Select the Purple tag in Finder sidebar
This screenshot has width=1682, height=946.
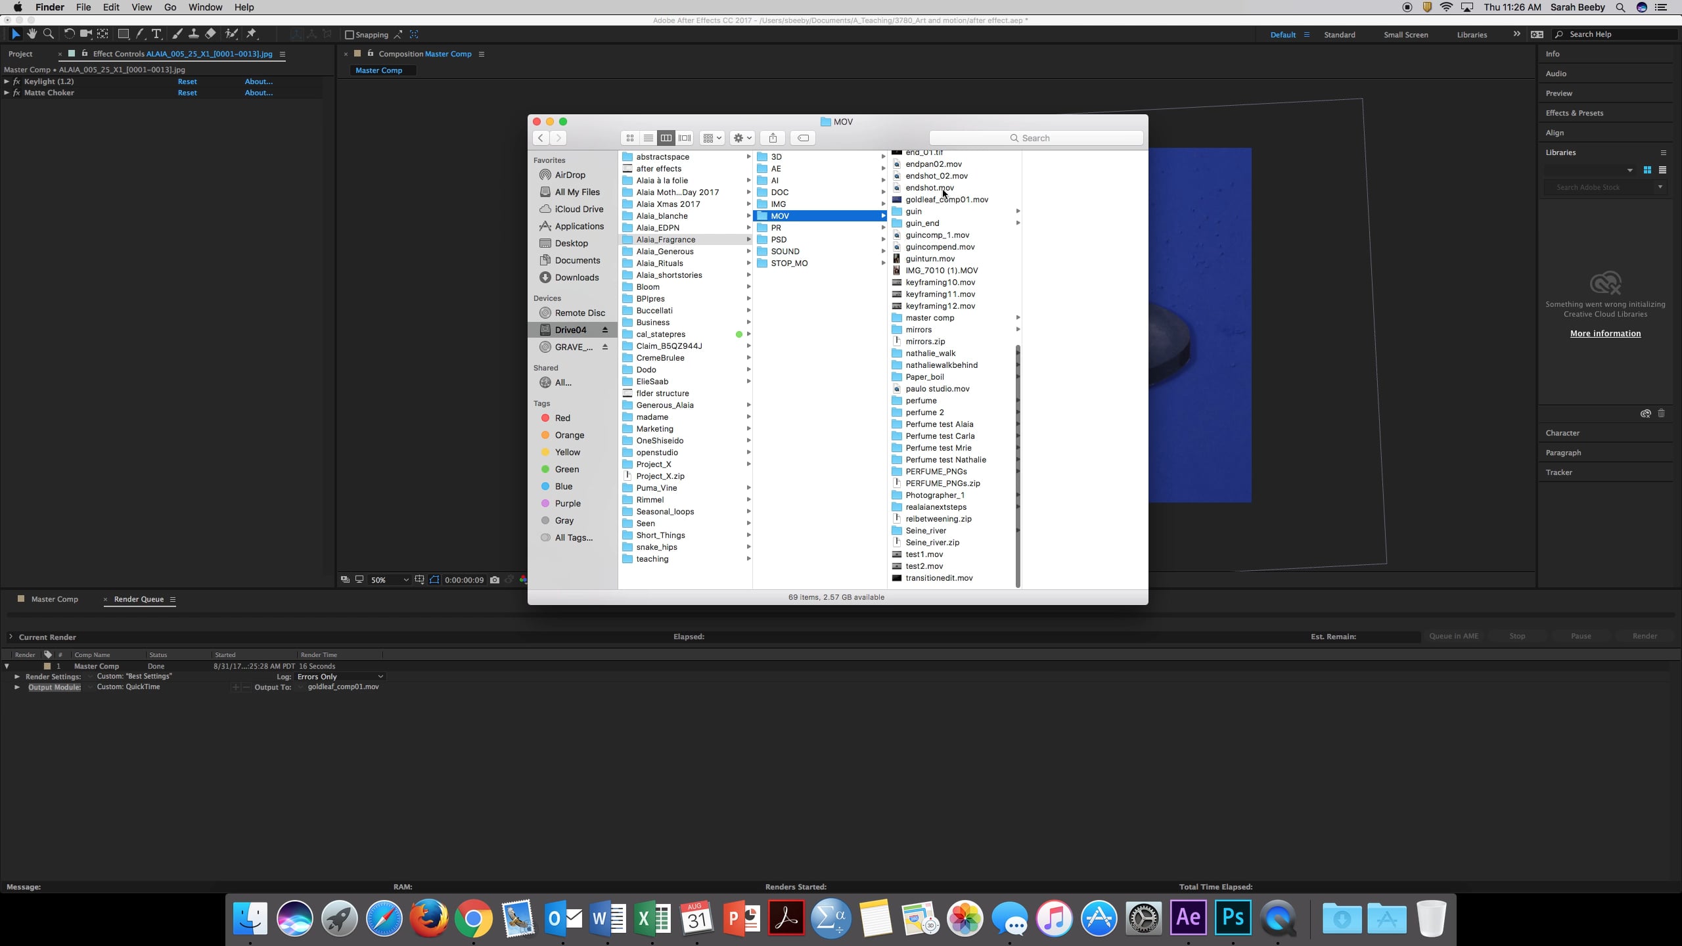[x=568, y=503]
